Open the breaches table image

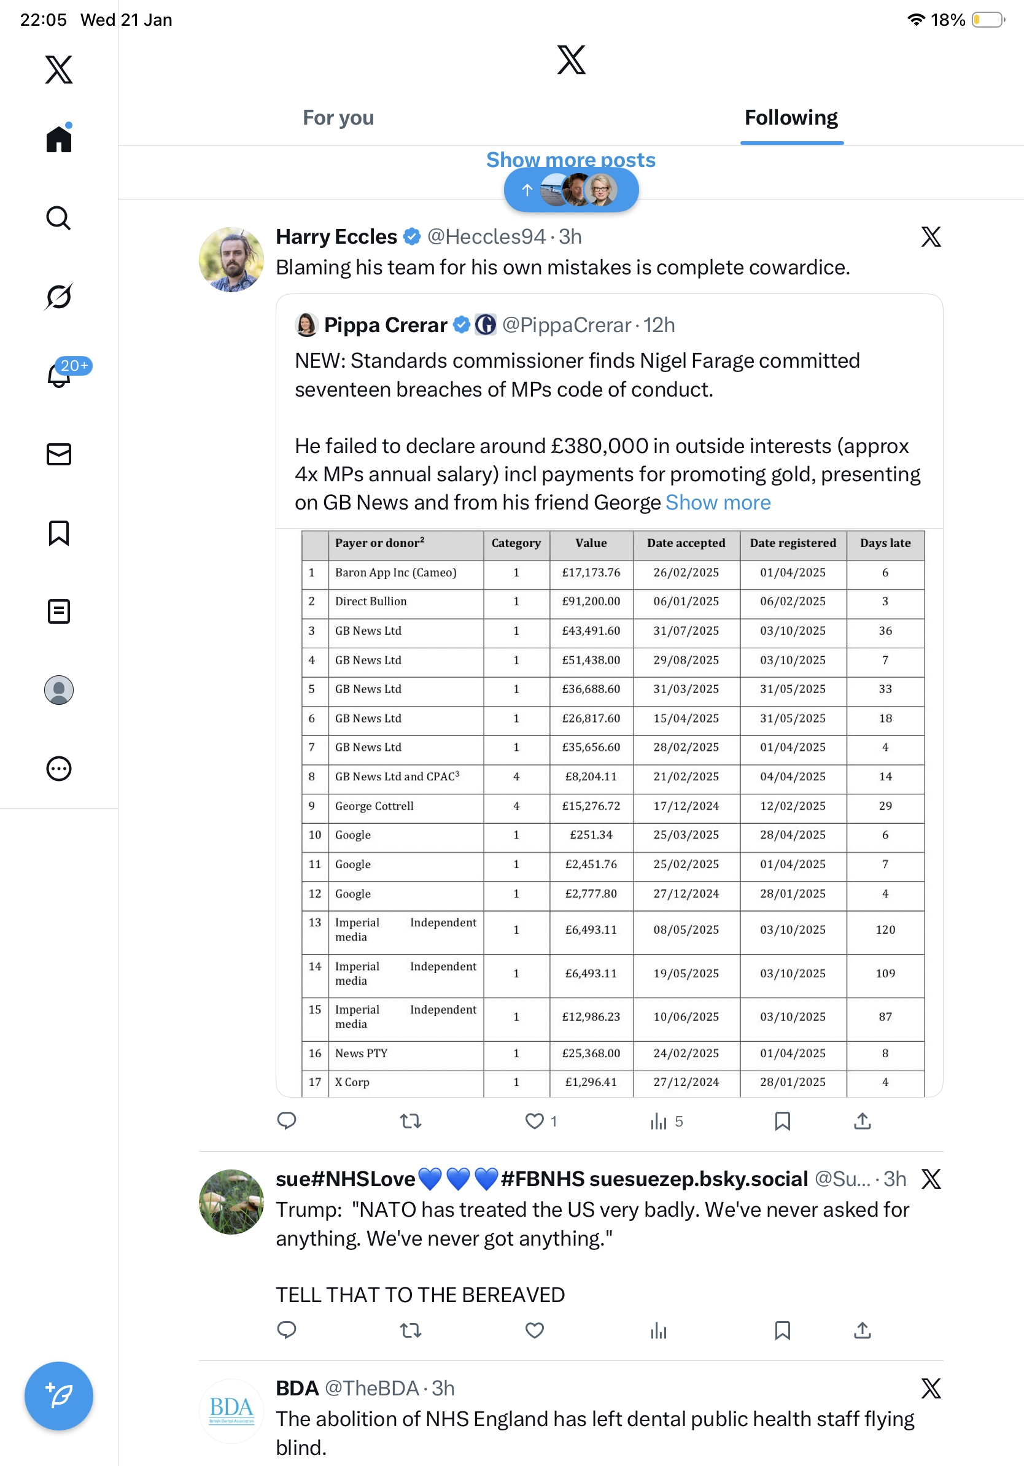[x=609, y=812]
